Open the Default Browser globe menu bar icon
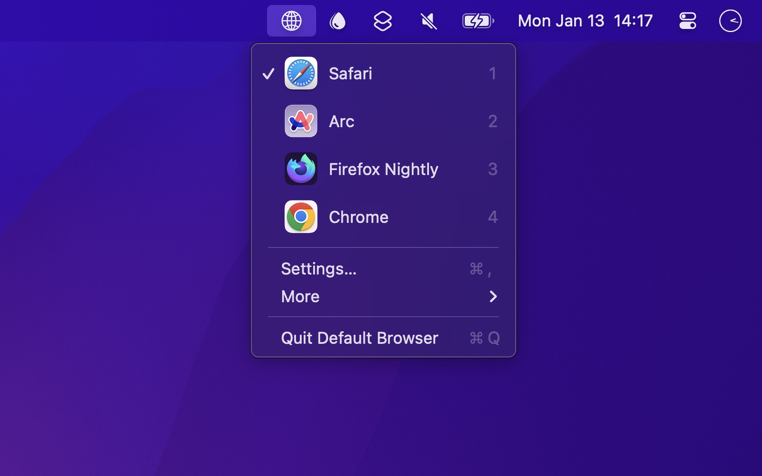The height and width of the screenshot is (476, 762). click(291, 21)
